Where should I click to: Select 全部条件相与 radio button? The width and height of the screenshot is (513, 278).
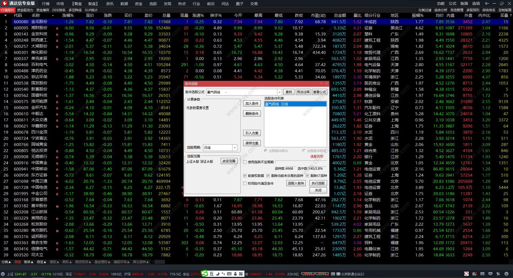(x=266, y=151)
